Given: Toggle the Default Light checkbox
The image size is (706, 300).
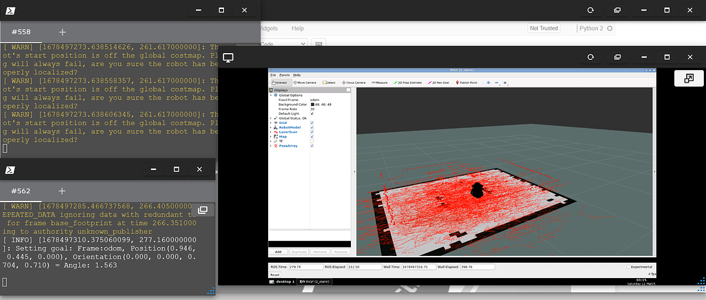Looking at the screenshot, I should [312, 114].
